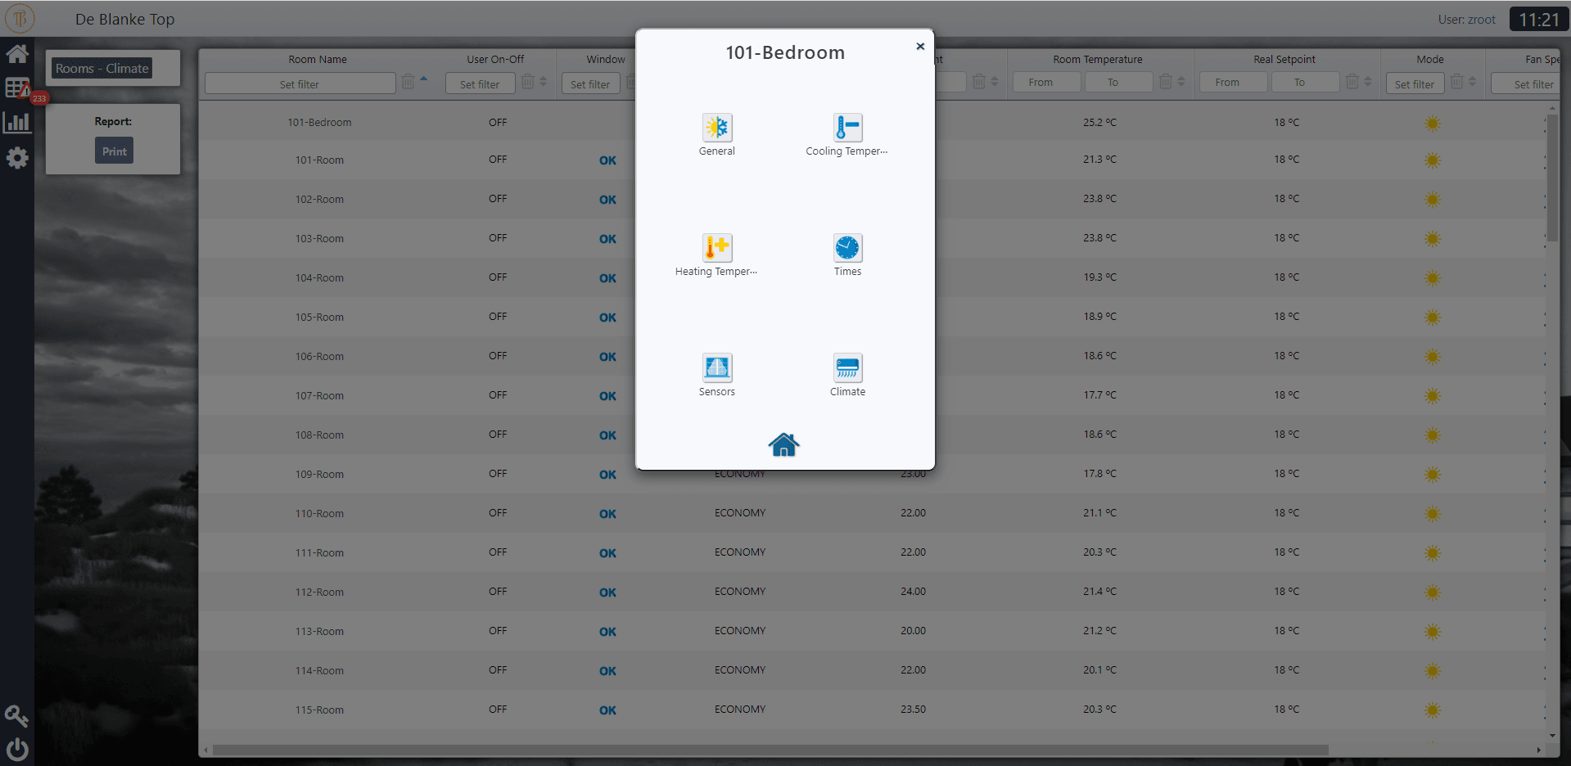Open the settings gear in the sidebar
This screenshot has height=766, width=1571.
(x=16, y=158)
